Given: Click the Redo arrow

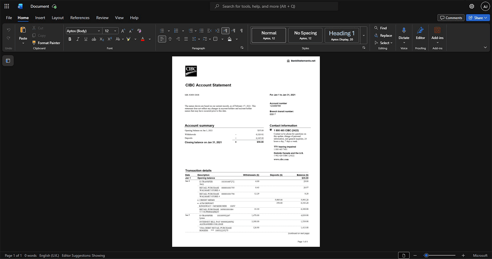Looking at the screenshot, I should tap(9, 38).
